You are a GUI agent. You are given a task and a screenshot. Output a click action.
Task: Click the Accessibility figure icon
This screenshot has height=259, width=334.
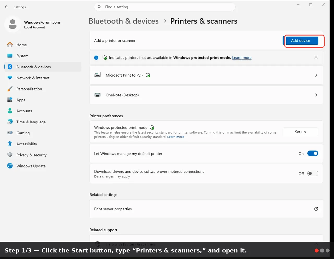click(x=10, y=144)
